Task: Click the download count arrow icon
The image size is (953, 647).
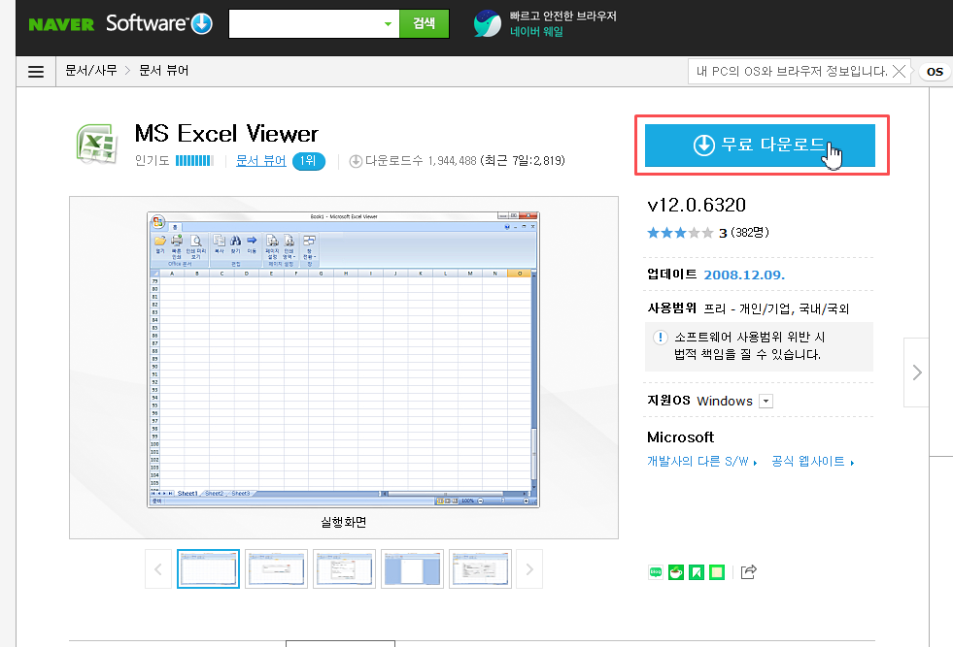Action: (357, 161)
